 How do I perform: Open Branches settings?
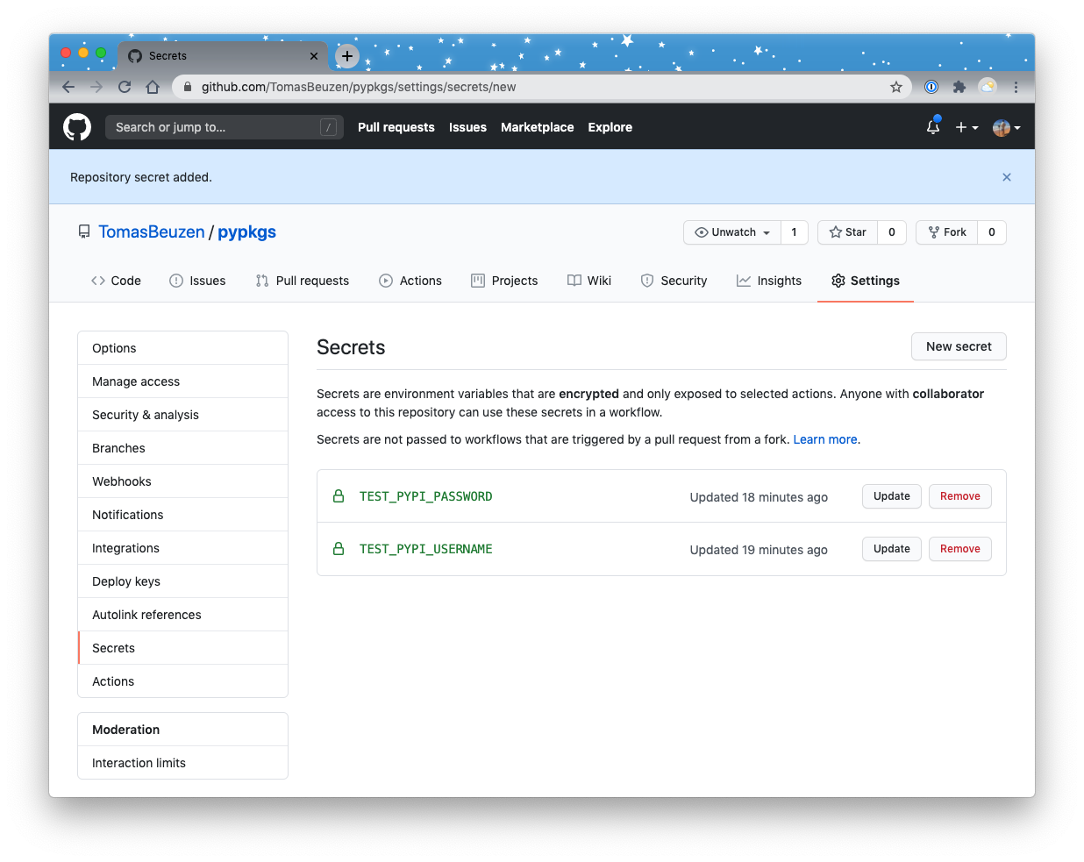click(183, 448)
